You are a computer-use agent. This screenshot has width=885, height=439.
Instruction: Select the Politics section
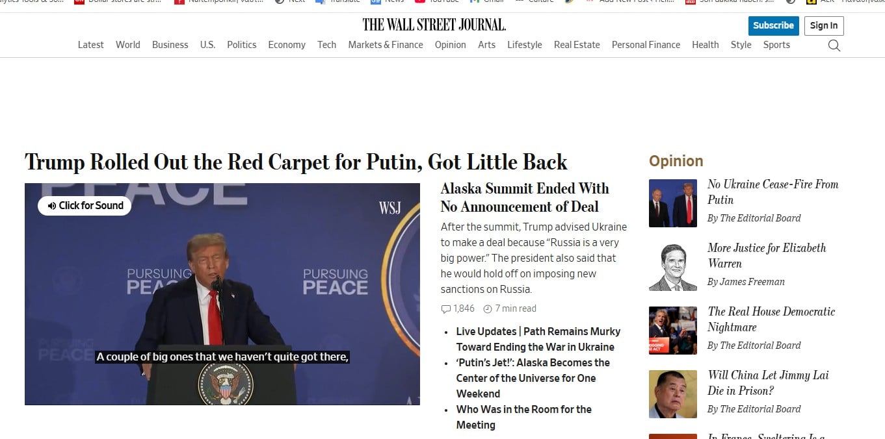pos(242,45)
